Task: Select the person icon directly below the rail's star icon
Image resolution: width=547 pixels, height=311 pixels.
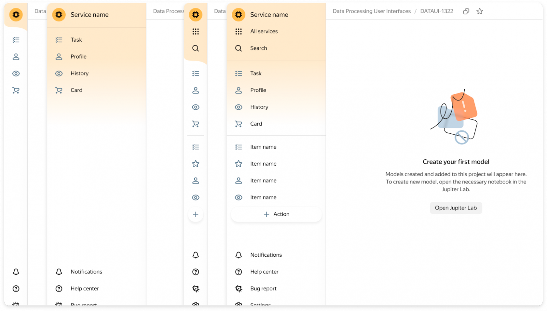Action: point(196,181)
